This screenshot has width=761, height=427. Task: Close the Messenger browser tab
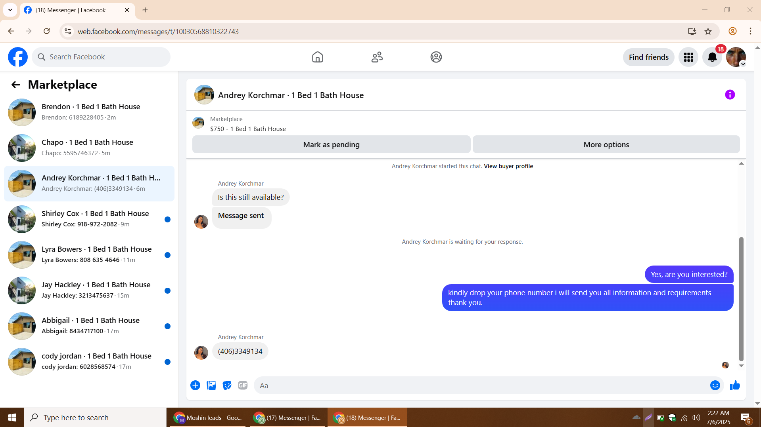(127, 10)
